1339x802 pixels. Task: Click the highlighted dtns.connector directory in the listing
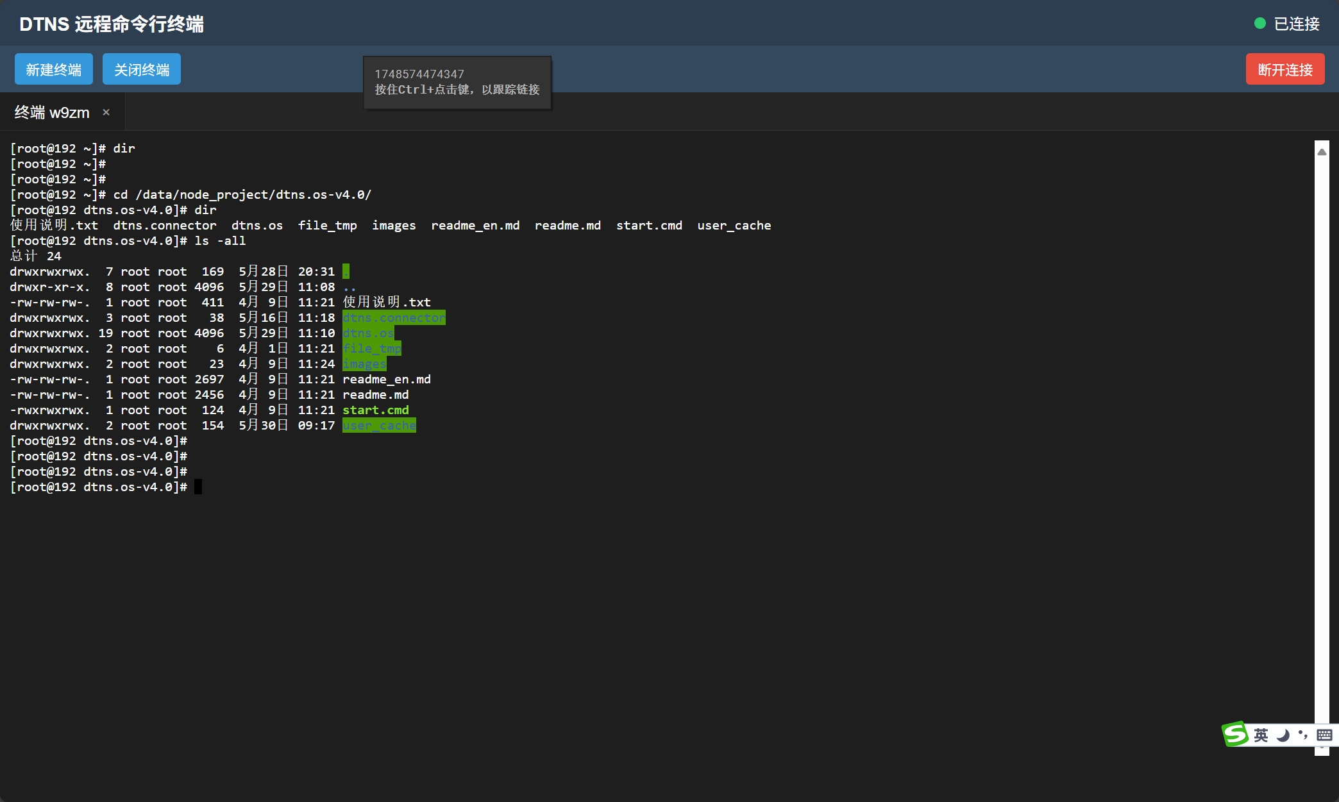coord(394,317)
